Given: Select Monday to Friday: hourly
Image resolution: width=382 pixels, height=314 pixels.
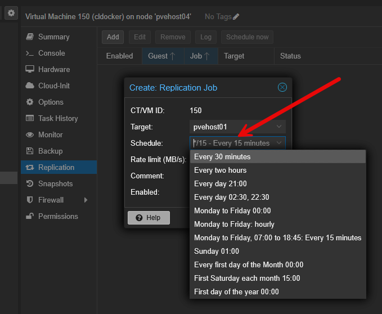Looking at the screenshot, I should pos(278,224).
